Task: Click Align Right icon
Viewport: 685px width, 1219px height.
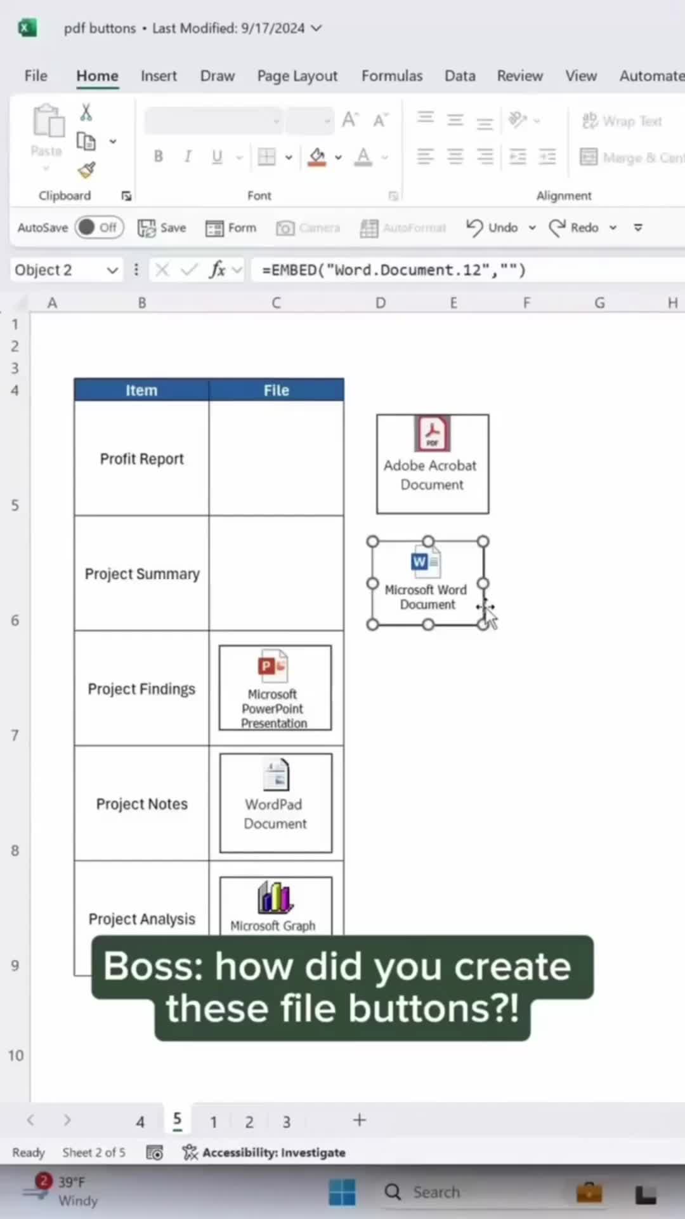Action: point(485,156)
